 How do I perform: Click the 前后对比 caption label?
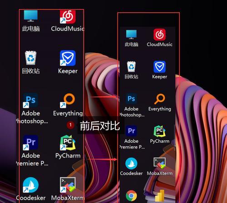pyautogui.click(x=100, y=126)
